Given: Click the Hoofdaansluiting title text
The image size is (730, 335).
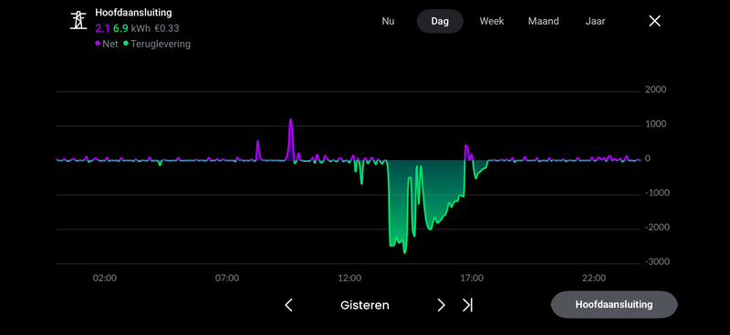Looking at the screenshot, I should coord(133,13).
